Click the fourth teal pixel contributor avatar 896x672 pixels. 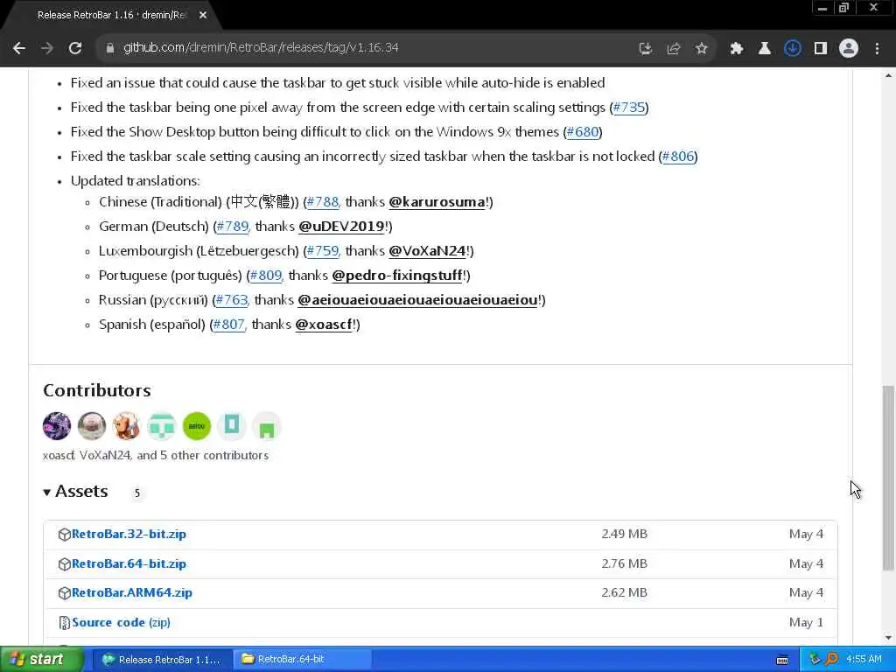click(162, 426)
